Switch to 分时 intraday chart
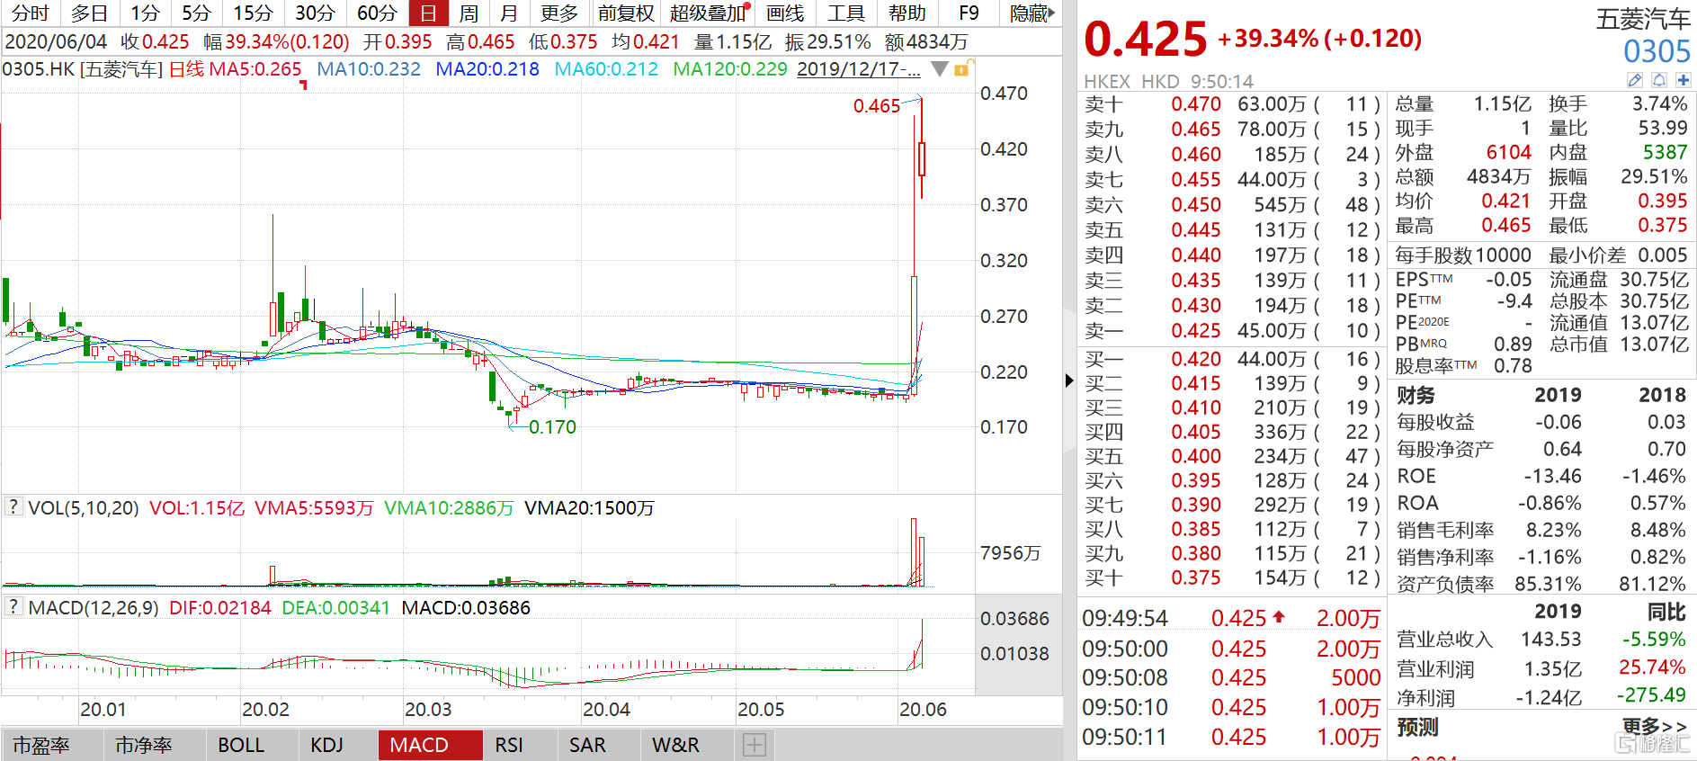This screenshot has width=1697, height=761. [x=30, y=13]
